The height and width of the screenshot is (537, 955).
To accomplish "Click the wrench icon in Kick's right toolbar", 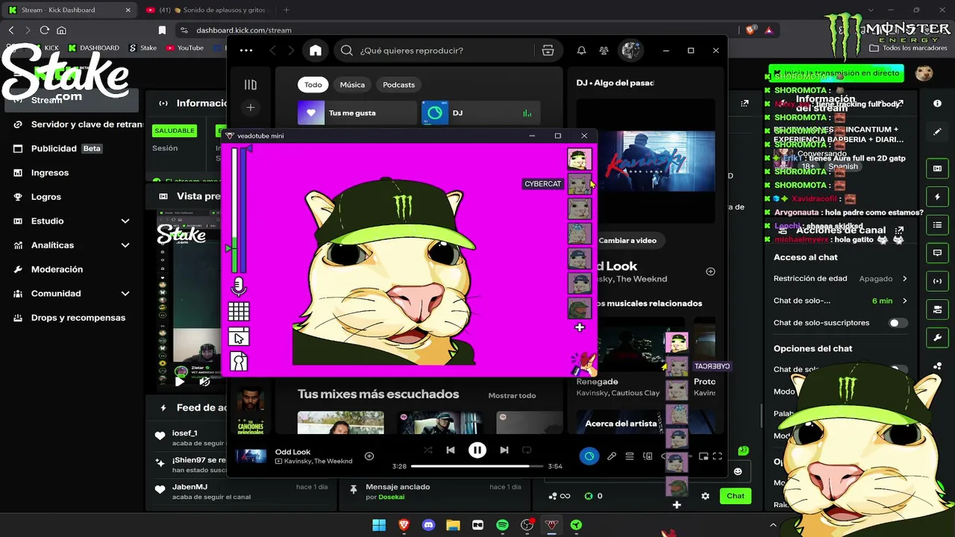I will click(x=938, y=338).
